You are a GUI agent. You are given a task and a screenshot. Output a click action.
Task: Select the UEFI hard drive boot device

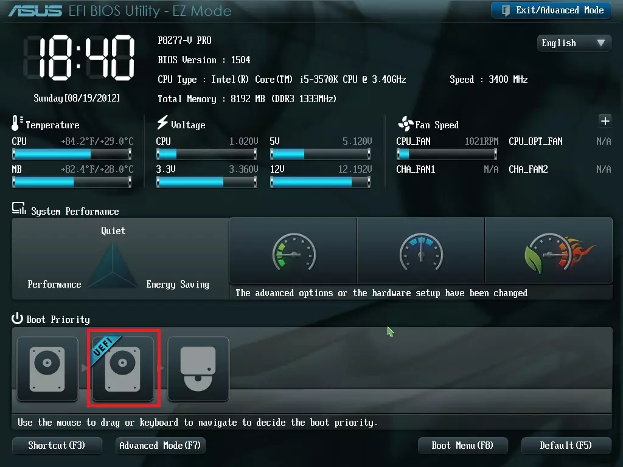click(123, 369)
